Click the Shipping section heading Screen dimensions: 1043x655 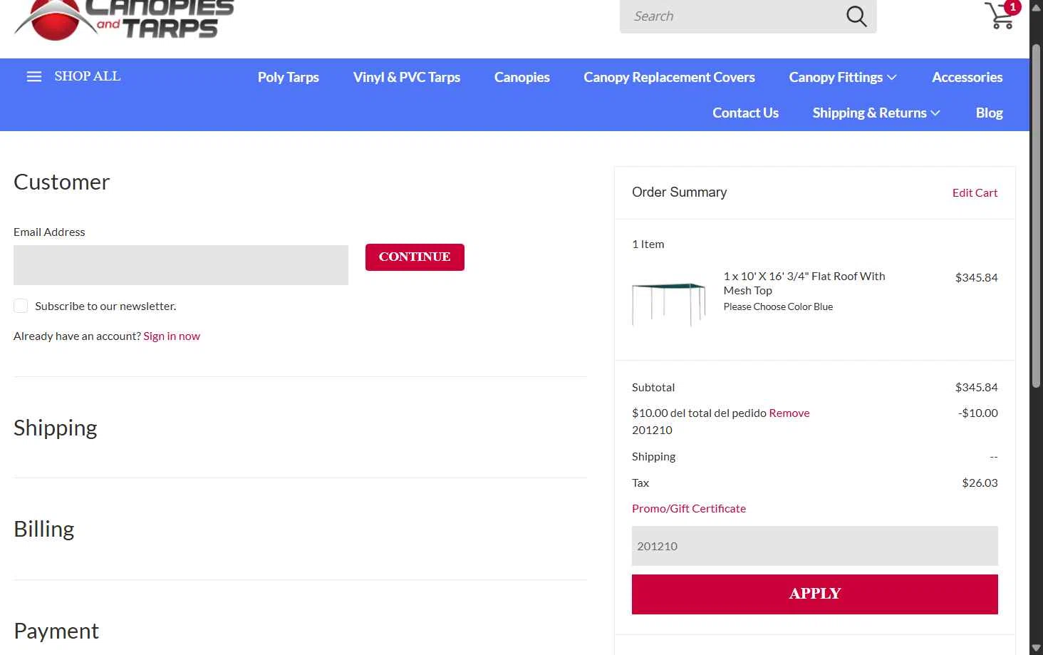click(56, 428)
